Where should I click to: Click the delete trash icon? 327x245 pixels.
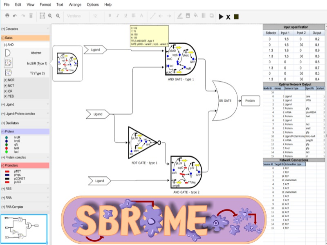click(x=31, y=16)
